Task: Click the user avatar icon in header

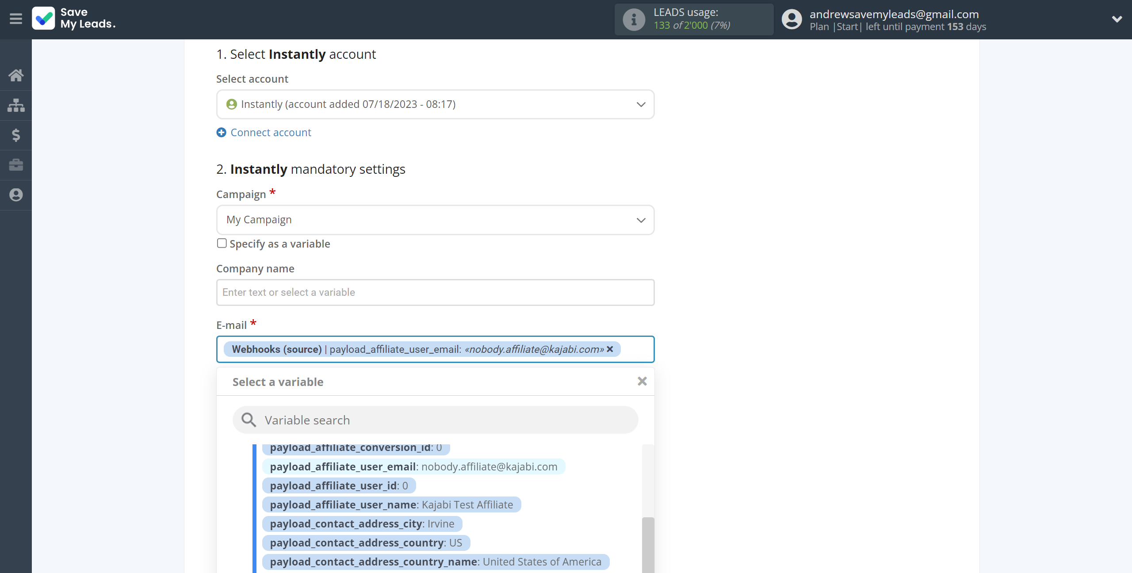Action: (x=792, y=19)
